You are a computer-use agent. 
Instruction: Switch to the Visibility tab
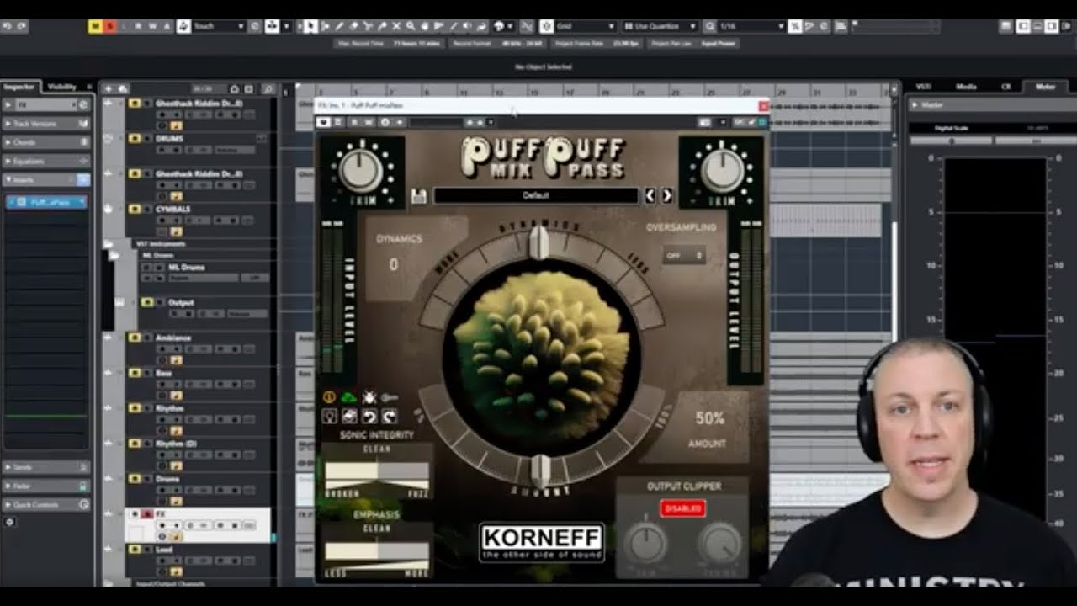[x=62, y=87]
